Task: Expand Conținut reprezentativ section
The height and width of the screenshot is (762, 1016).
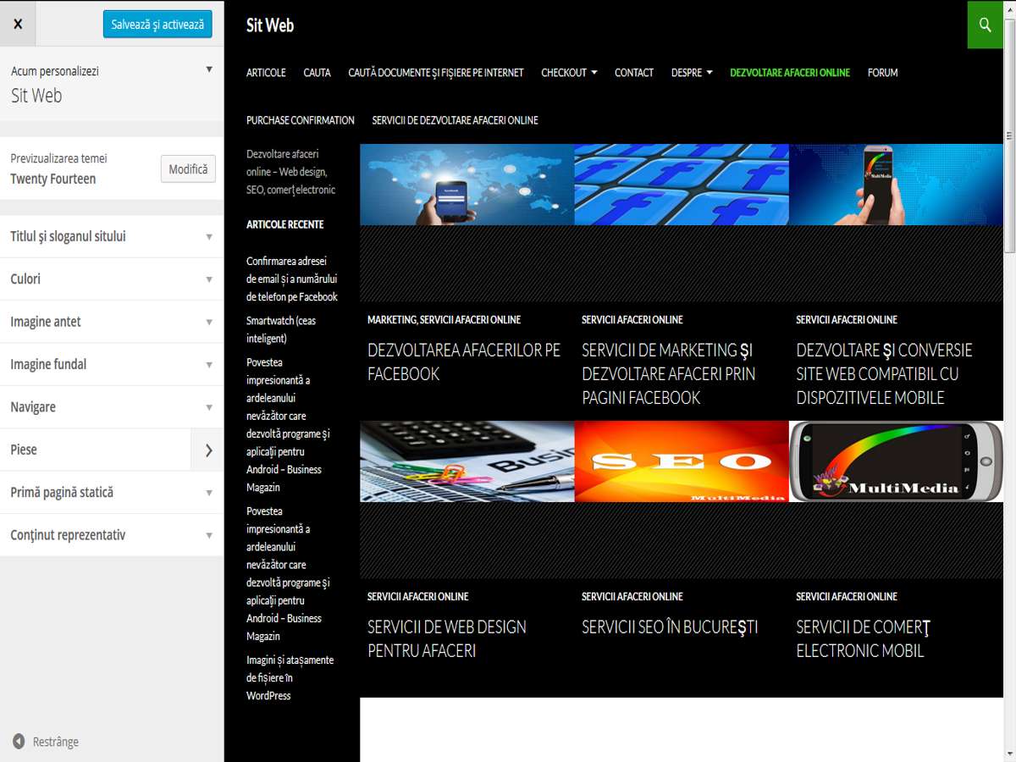Action: coord(112,535)
